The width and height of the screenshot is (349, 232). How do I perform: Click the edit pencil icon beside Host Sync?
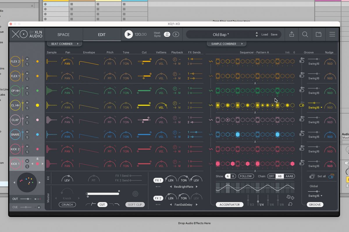[x=167, y=34]
